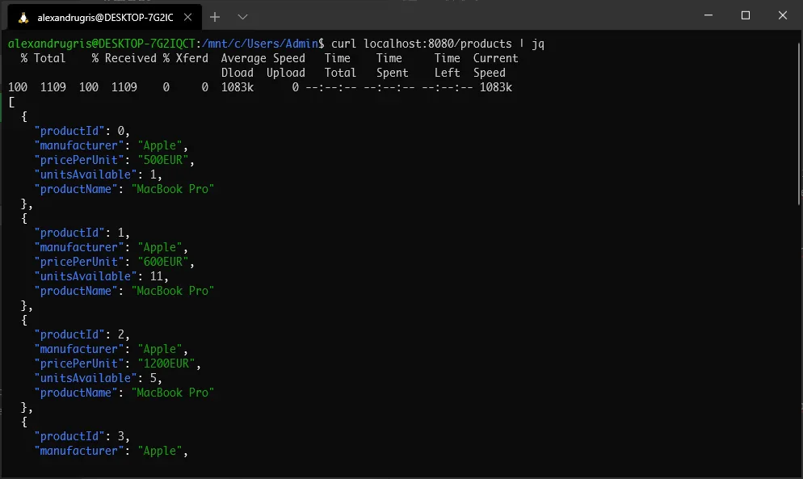The height and width of the screenshot is (479, 803).
Task: Click the "Time Left" header
Action: tap(447, 65)
